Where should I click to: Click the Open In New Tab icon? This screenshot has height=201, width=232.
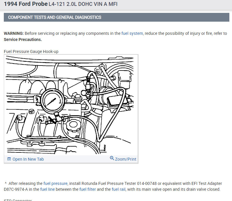click(x=9, y=159)
